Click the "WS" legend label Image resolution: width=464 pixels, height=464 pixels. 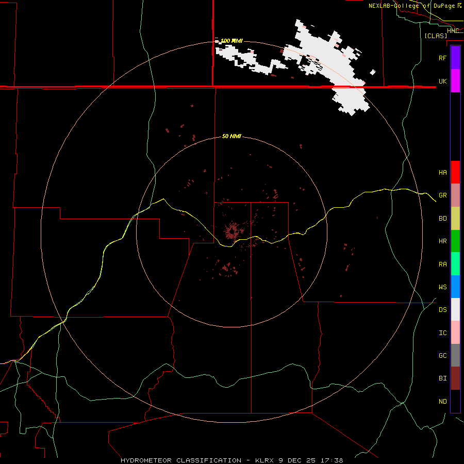click(x=443, y=287)
